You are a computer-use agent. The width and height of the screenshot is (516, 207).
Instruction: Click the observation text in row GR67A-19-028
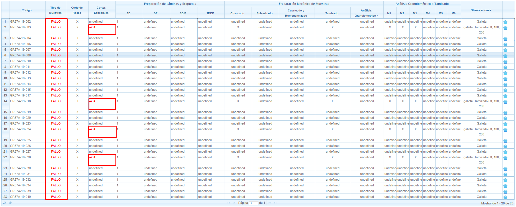tap(481, 160)
